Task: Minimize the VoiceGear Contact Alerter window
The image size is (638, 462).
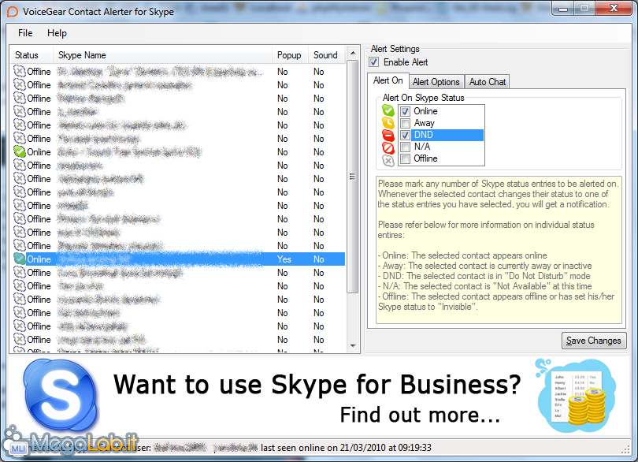Action: click(563, 8)
